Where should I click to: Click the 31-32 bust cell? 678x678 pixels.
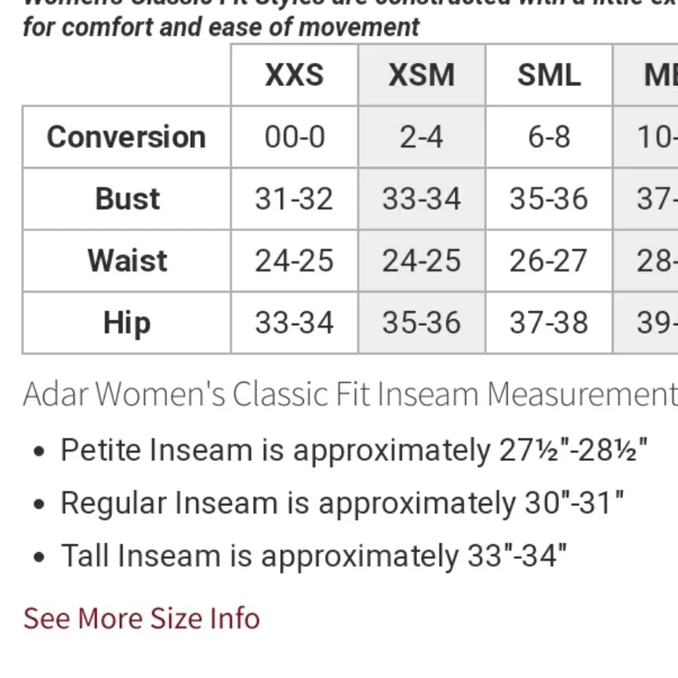[294, 199]
